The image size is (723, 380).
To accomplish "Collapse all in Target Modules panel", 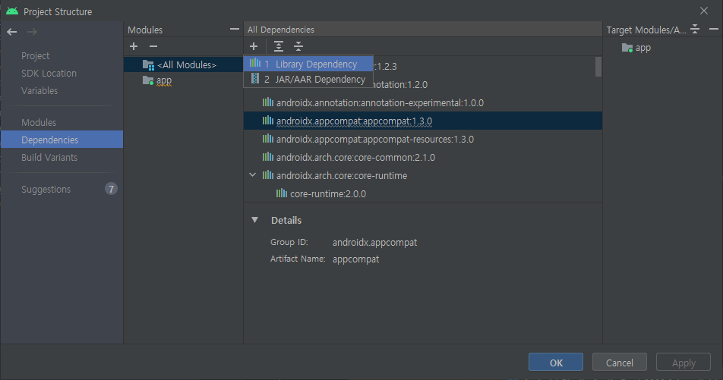I will click(x=695, y=30).
